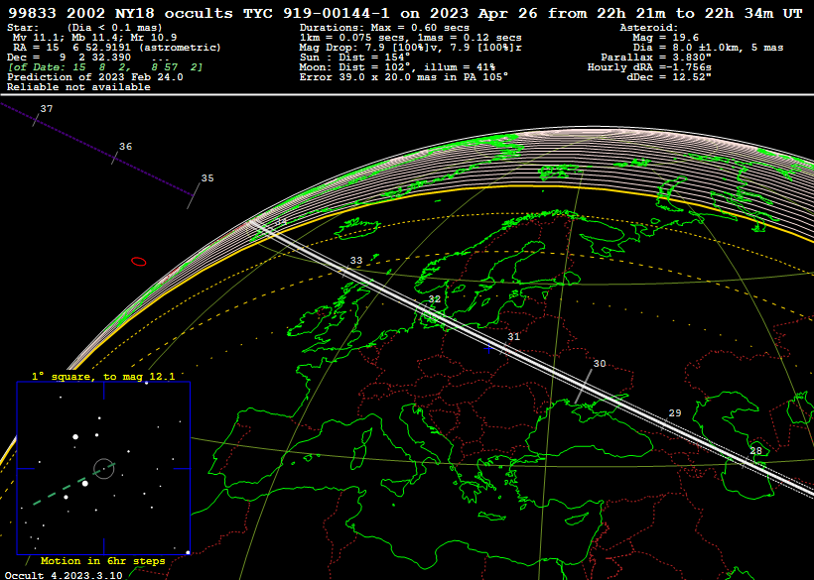The width and height of the screenshot is (814, 580).
Task: Select the 'Occult 4.2023.3.10' version text
Action: tap(65, 575)
